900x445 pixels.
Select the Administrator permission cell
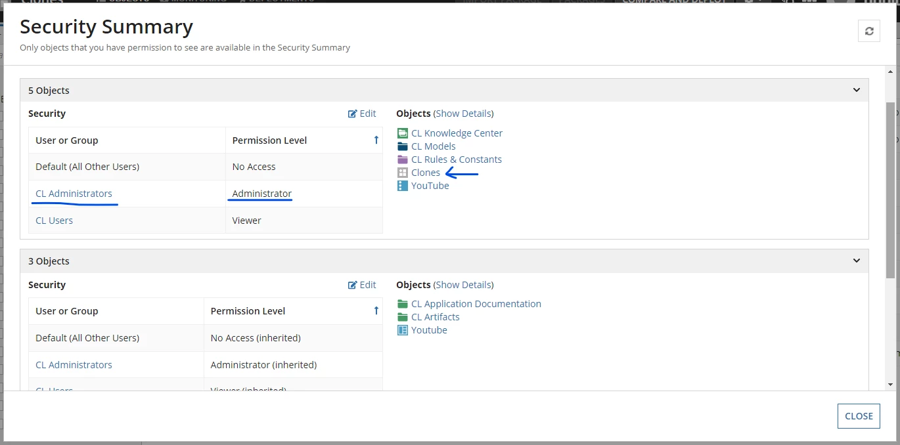[304, 194]
